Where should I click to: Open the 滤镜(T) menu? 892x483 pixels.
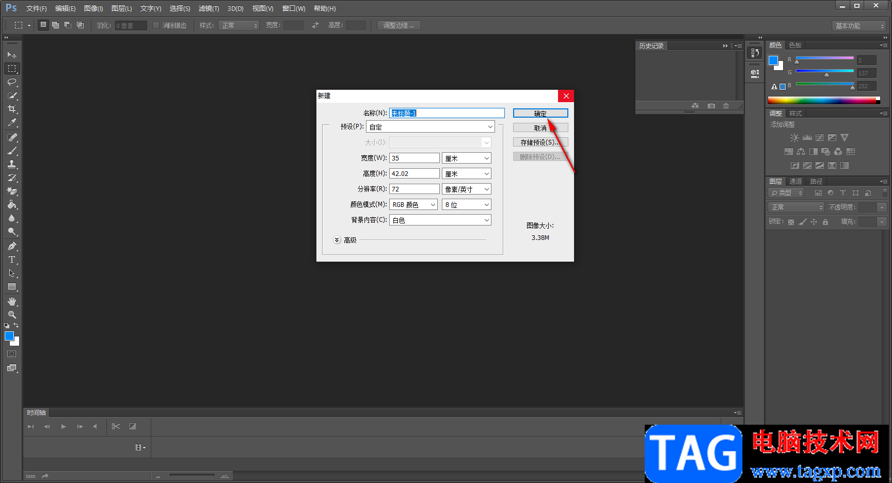[x=209, y=8]
